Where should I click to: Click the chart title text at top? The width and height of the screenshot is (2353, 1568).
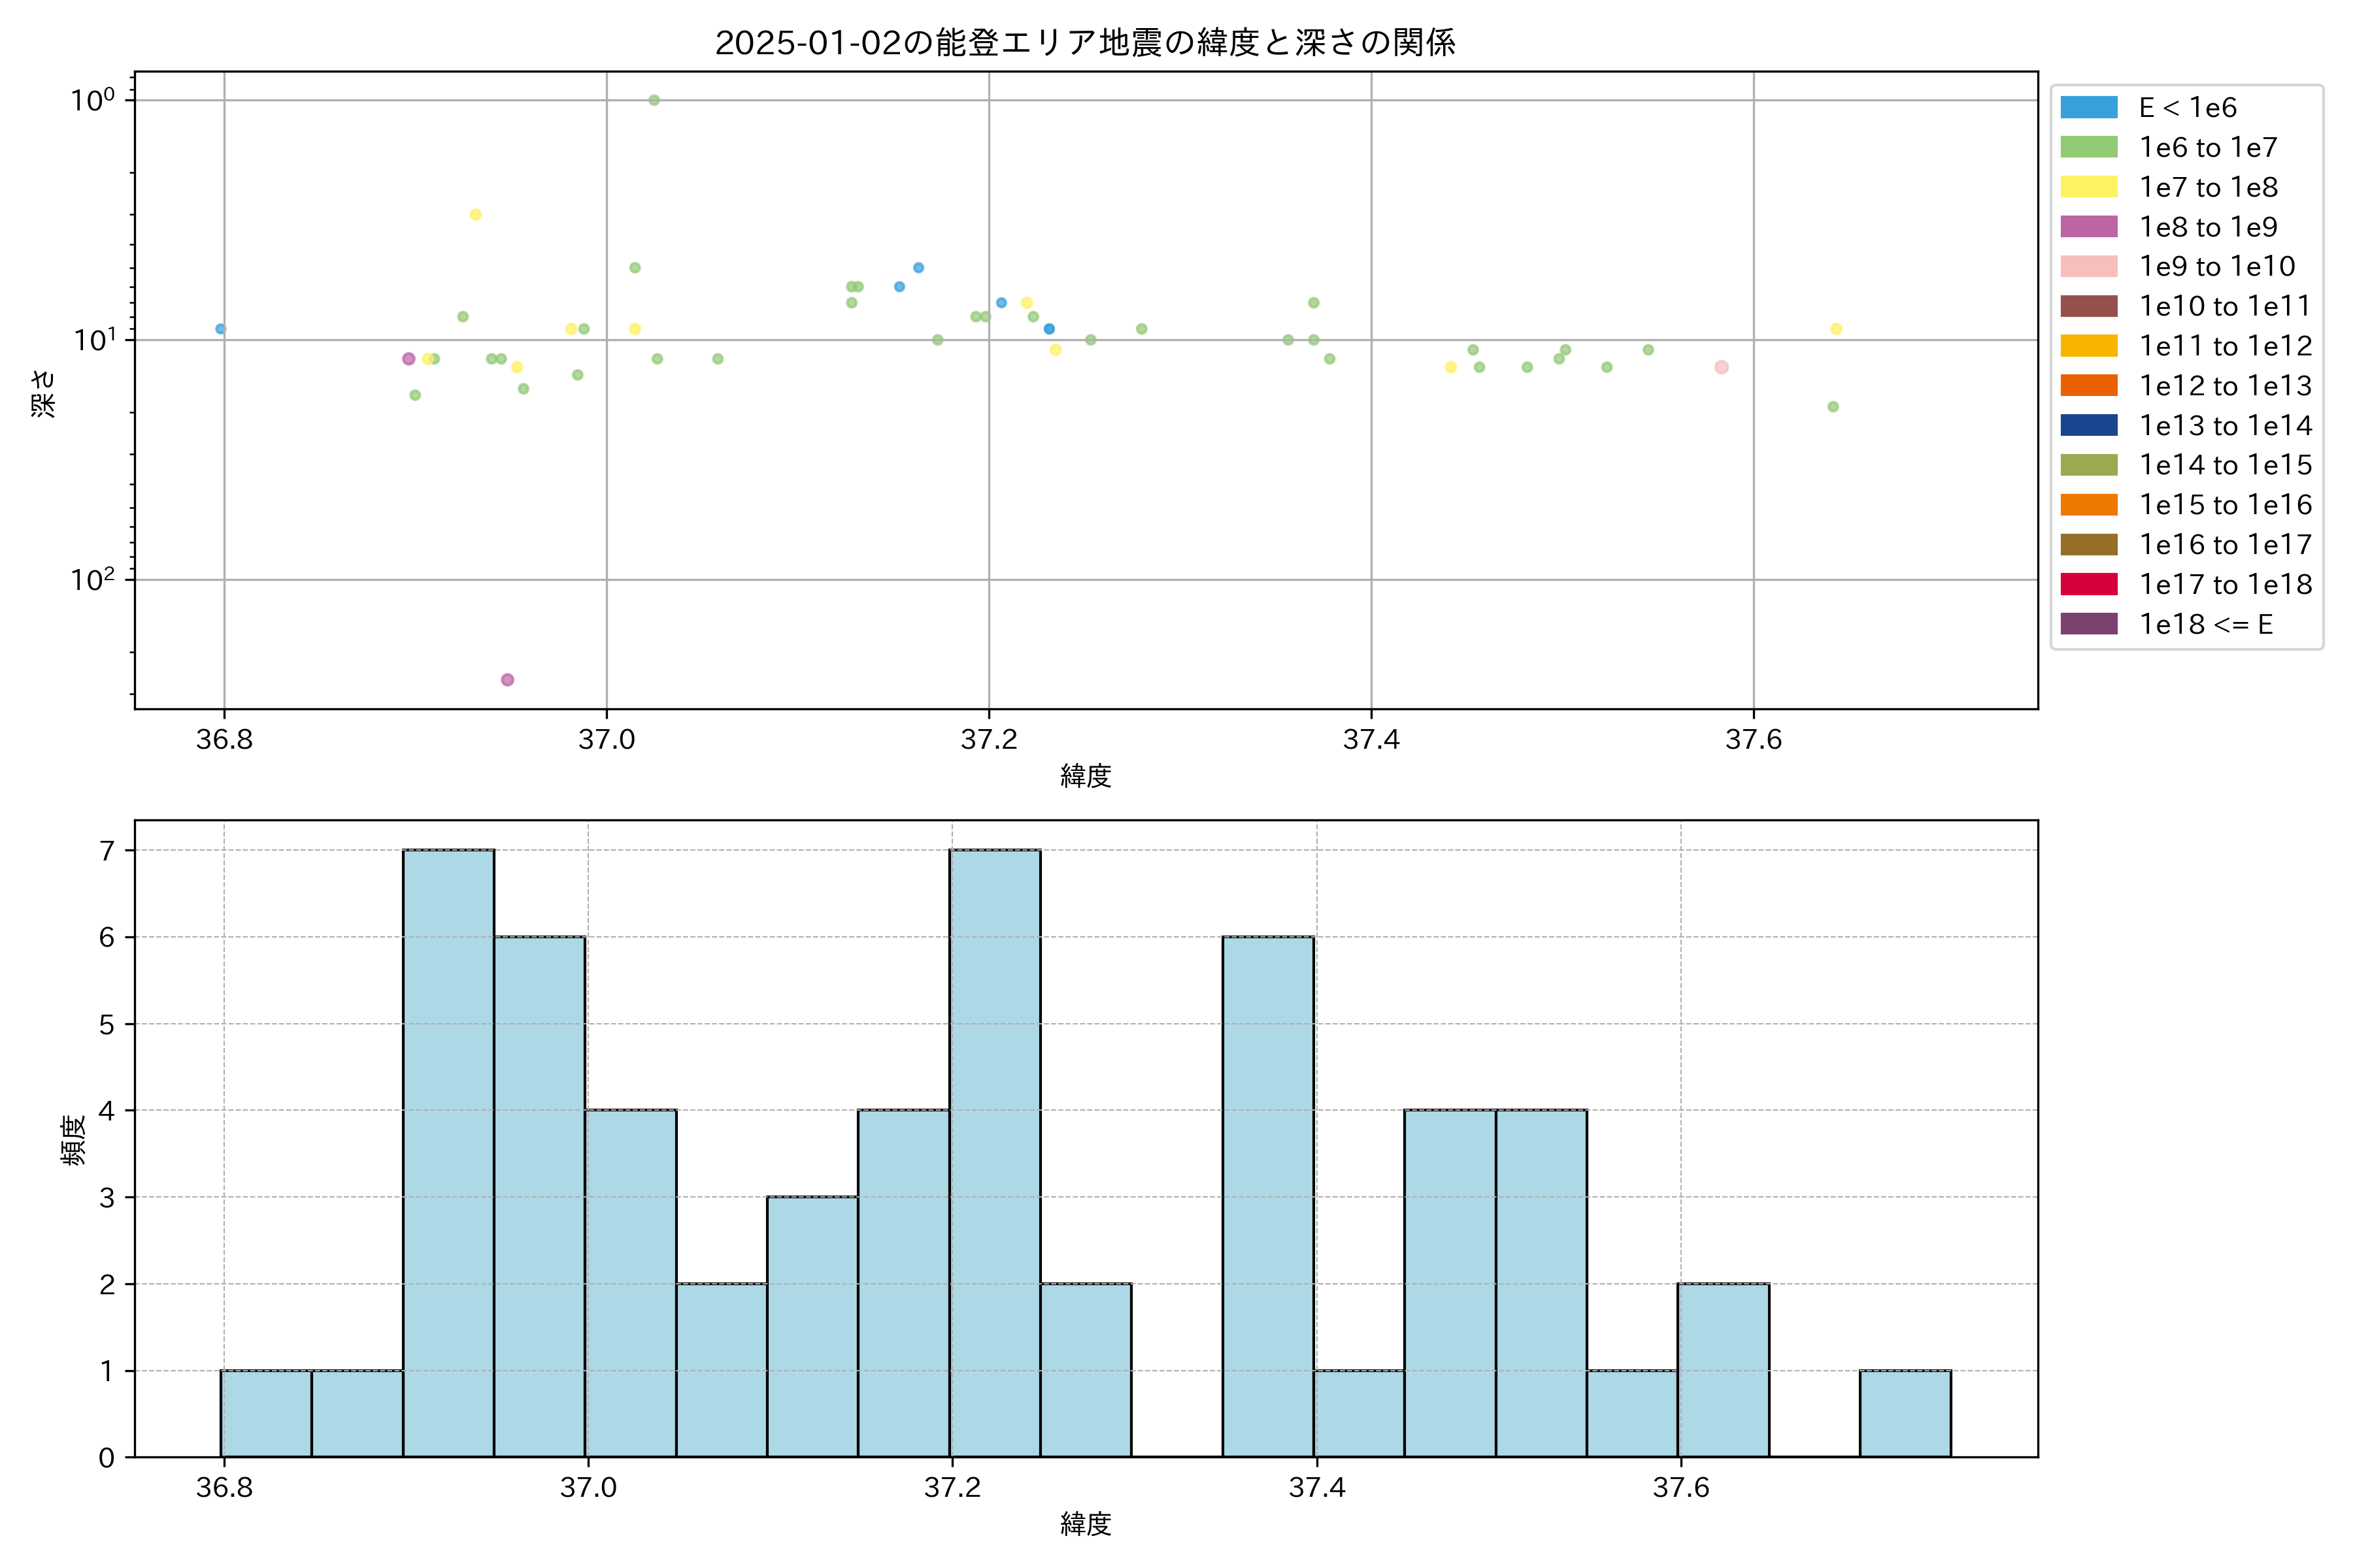[x=1084, y=43]
